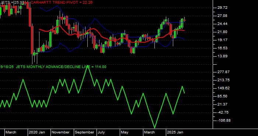This screenshot has height=136, width=258.
Task: Click the 21.37 indicator axis value
Action: coord(222,104)
